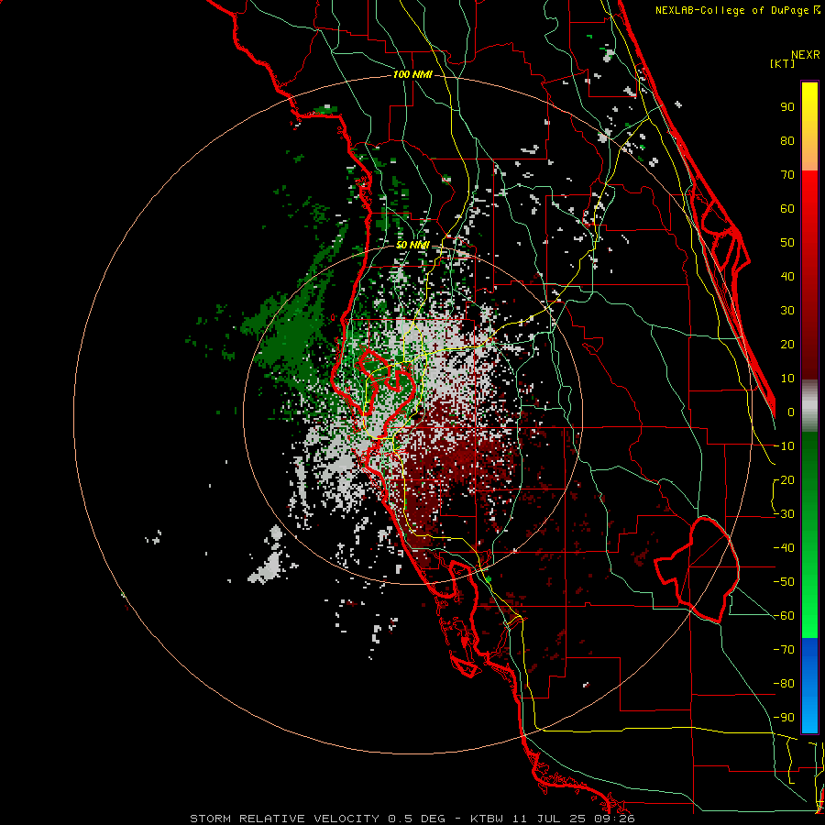Click the red-outlined Lake Okeechobee shape
This screenshot has height=825, width=825.
point(698,569)
